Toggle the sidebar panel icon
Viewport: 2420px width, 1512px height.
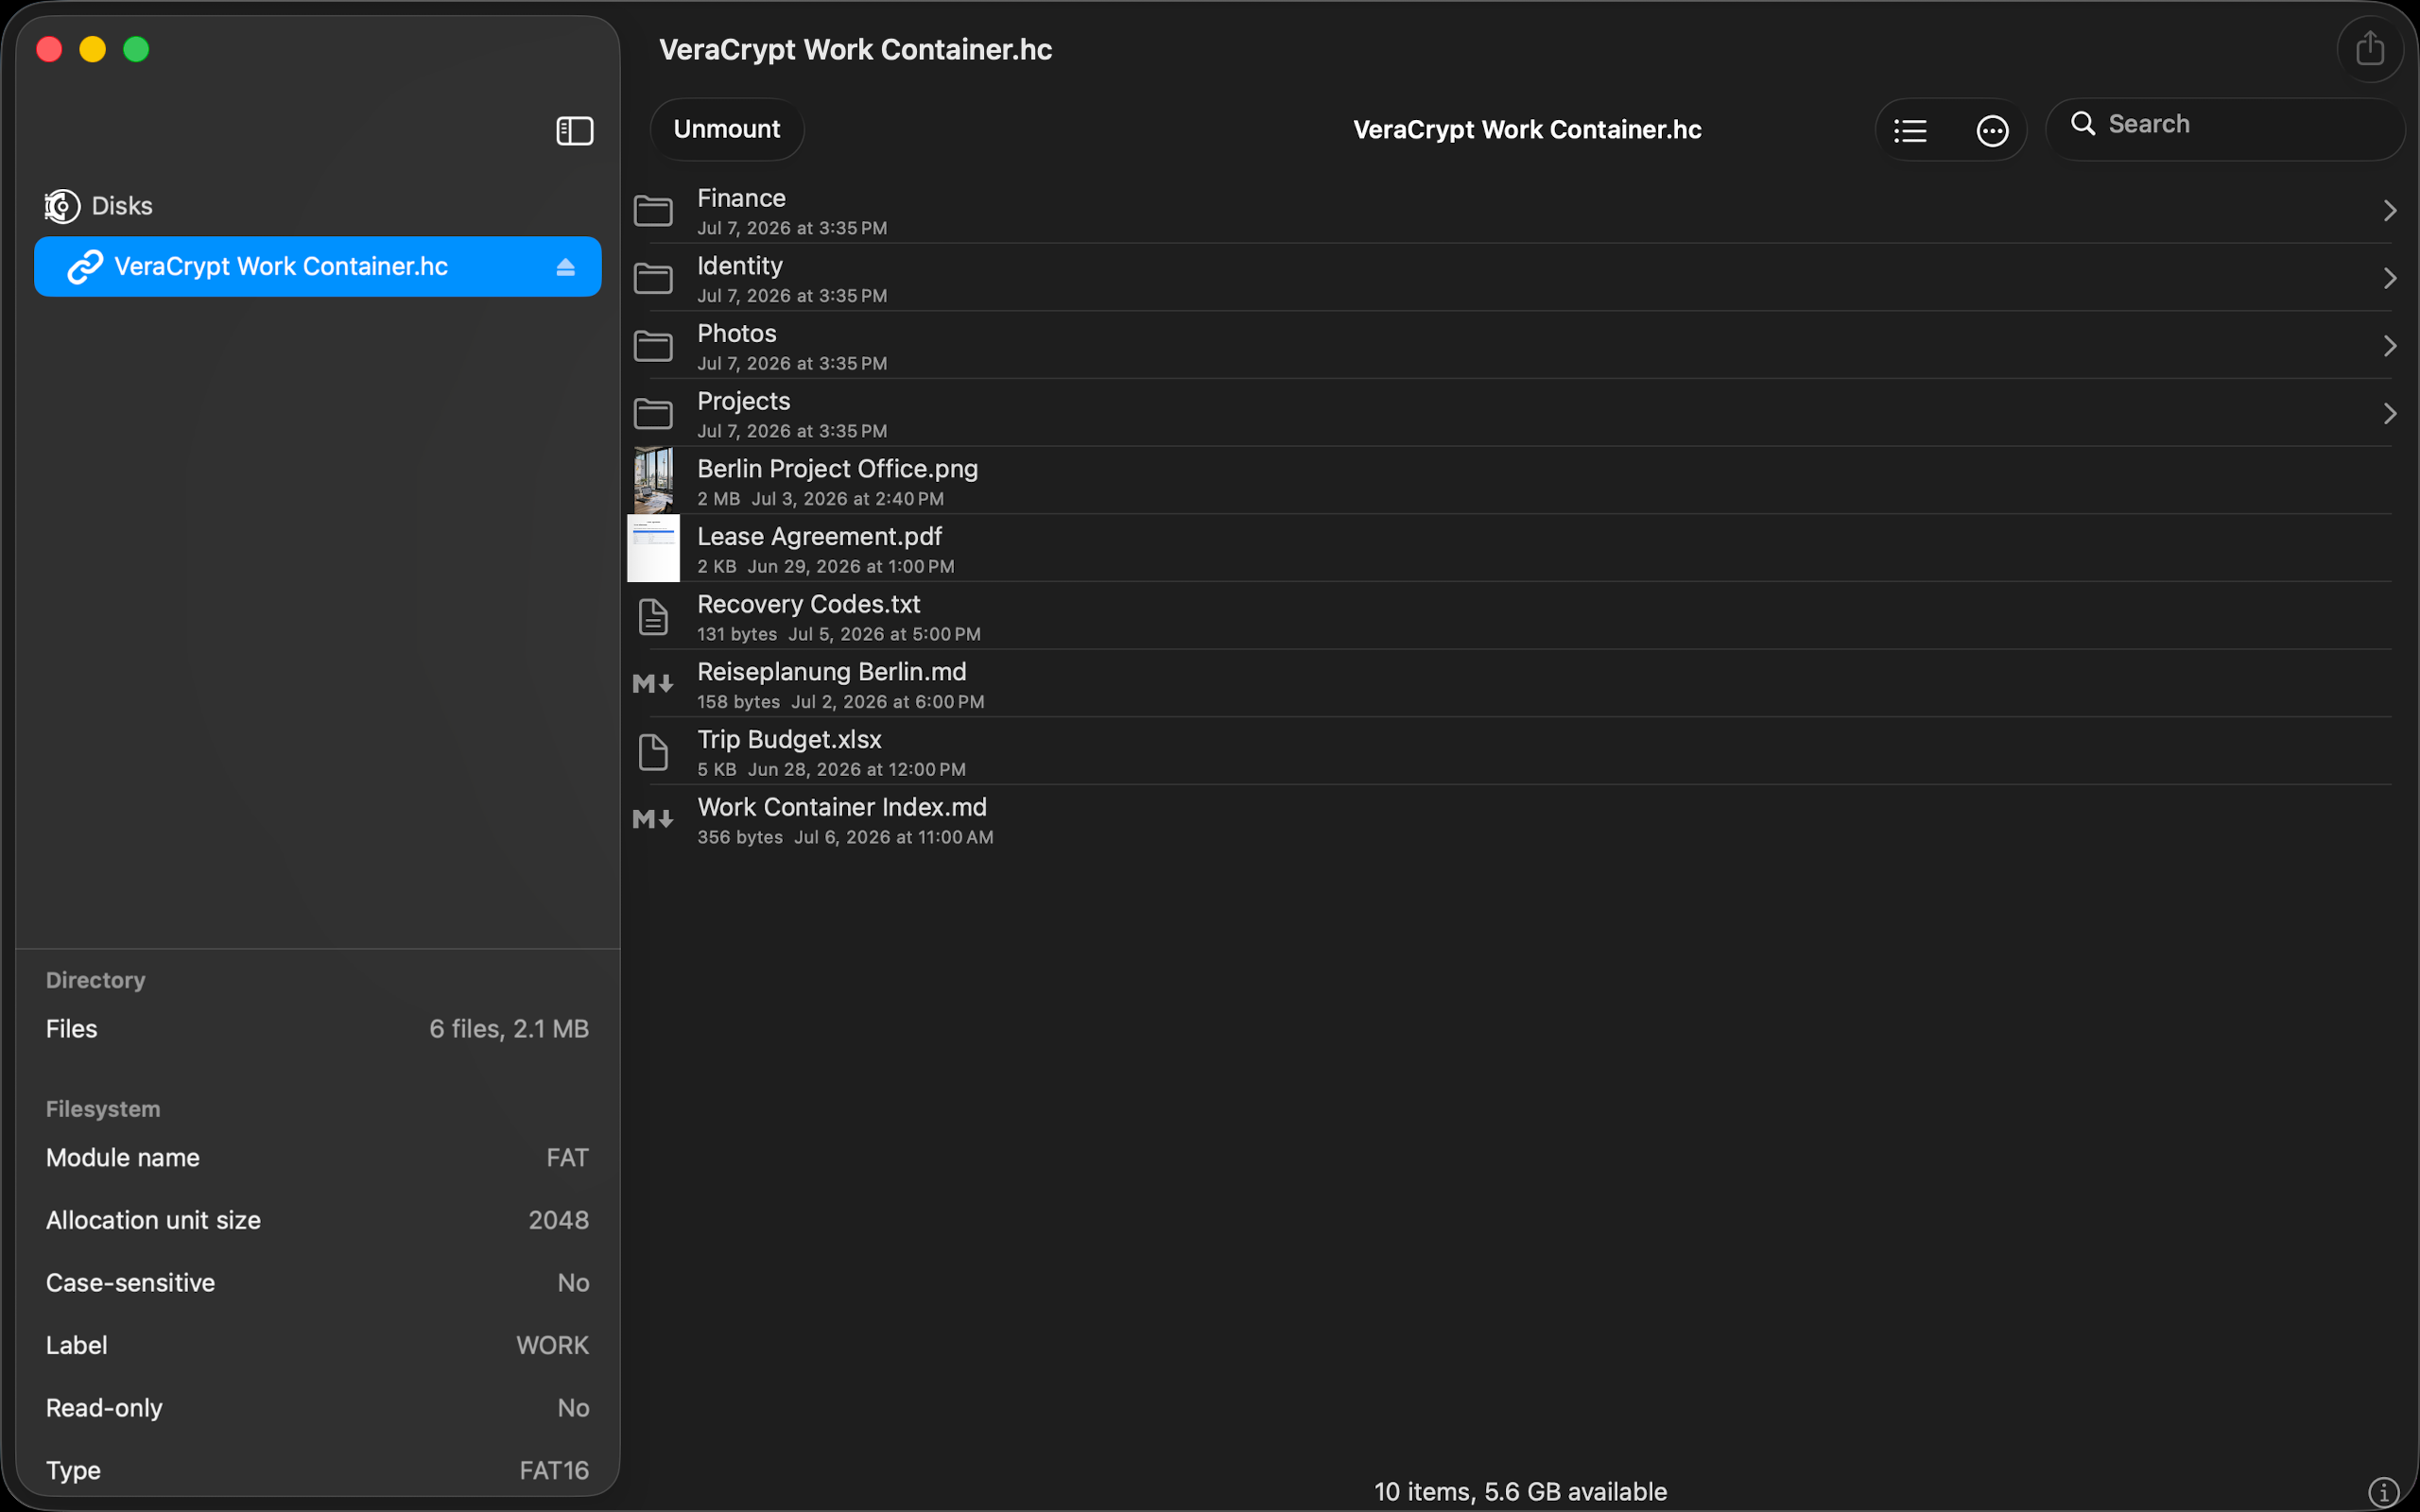tap(575, 131)
